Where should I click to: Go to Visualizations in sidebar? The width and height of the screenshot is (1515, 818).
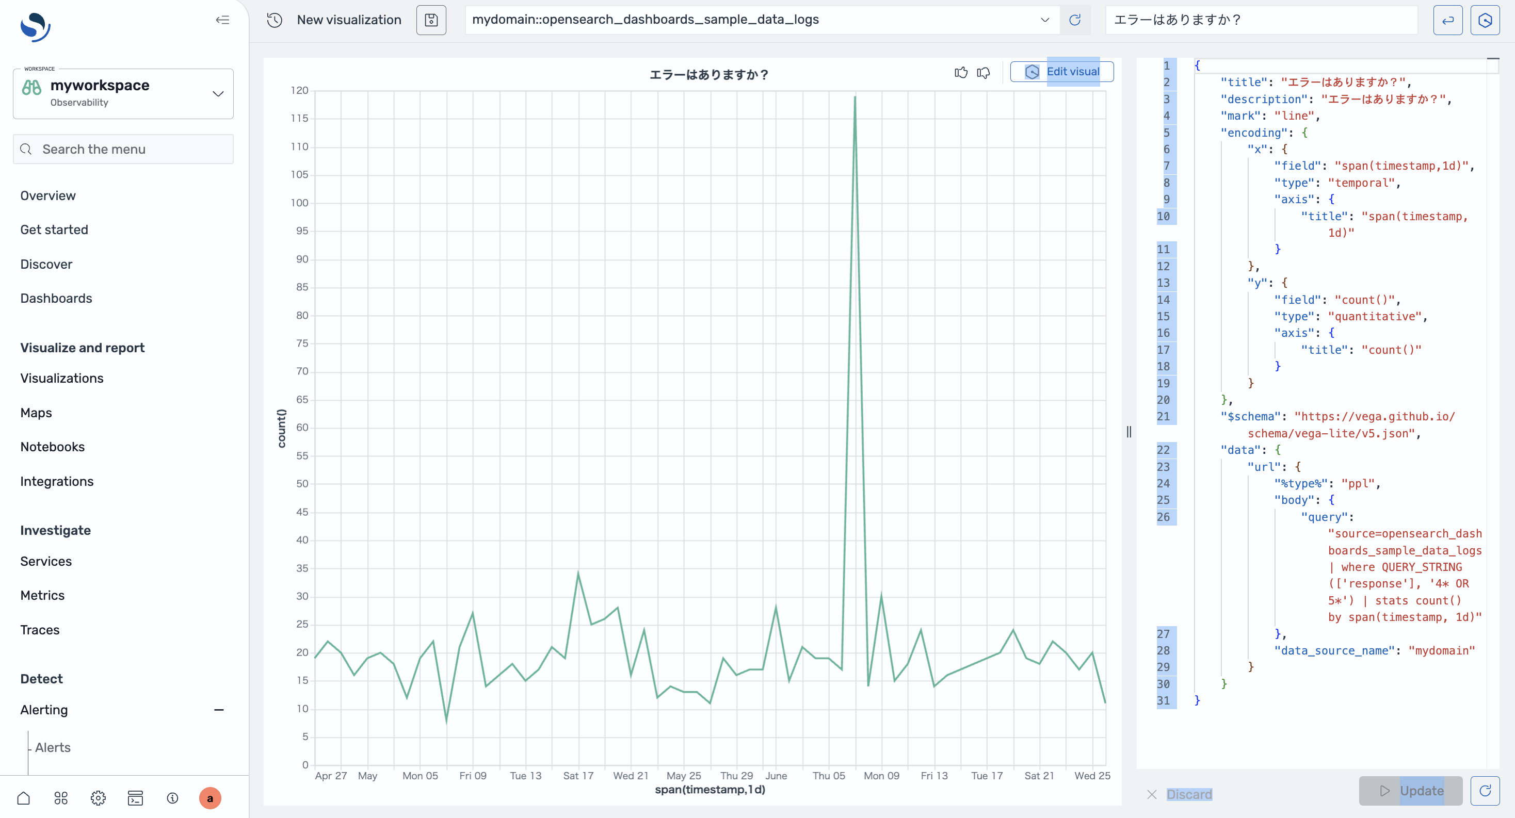62,378
